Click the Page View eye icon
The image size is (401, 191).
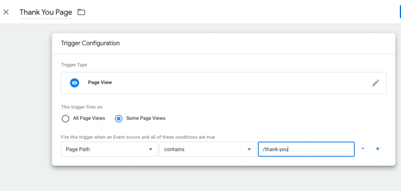[x=75, y=83]
